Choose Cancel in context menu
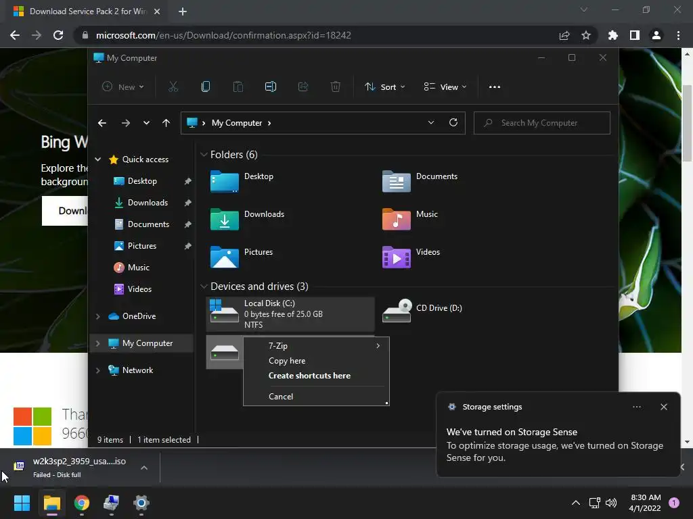Screen dimensions: 693x519 click(317, 397)
